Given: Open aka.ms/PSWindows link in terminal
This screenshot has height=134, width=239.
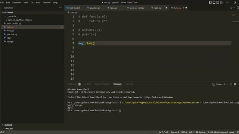Looking at the screenshot, I should (x=159, y=97).
